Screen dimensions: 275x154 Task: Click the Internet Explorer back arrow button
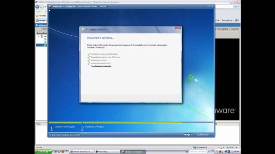tap(37, 7)
